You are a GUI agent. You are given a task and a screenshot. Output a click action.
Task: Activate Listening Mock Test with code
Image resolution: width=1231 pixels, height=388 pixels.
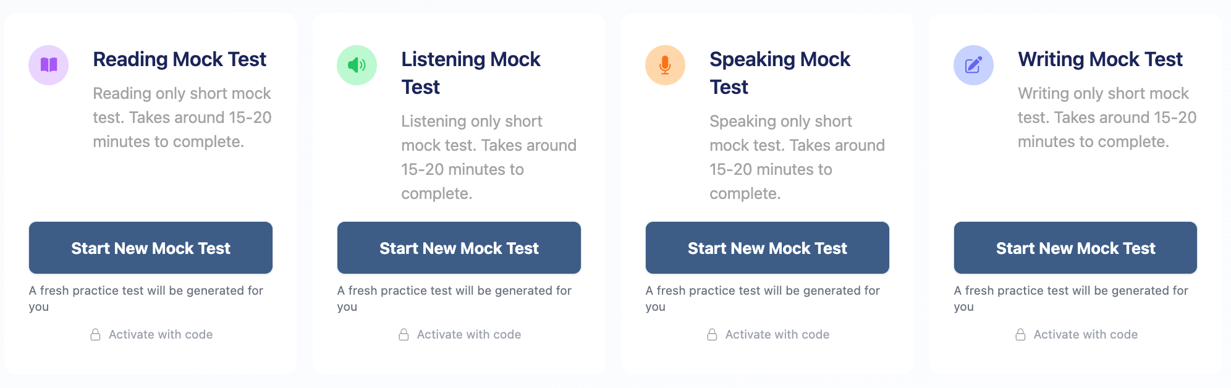pyautogui.click(x=468, y=334)
